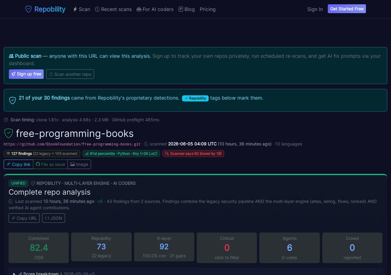
Task: Click the '21 of your 30 findings' text
Action: click(x=44, y=98)
